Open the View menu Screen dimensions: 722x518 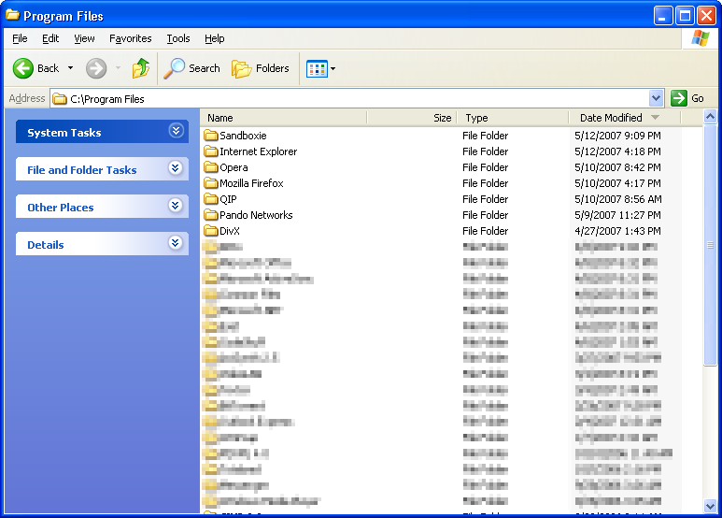tap(84, 38)
